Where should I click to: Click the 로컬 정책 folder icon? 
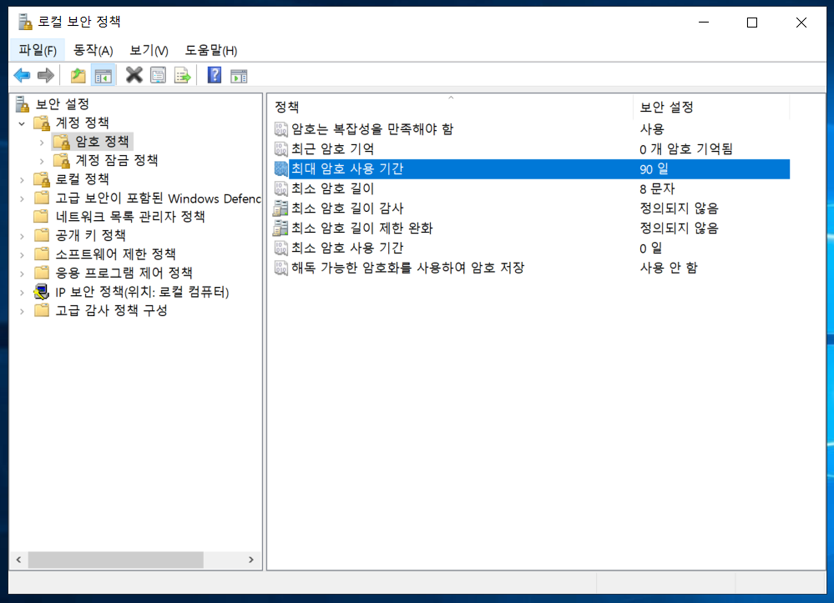tap(42, 179)
